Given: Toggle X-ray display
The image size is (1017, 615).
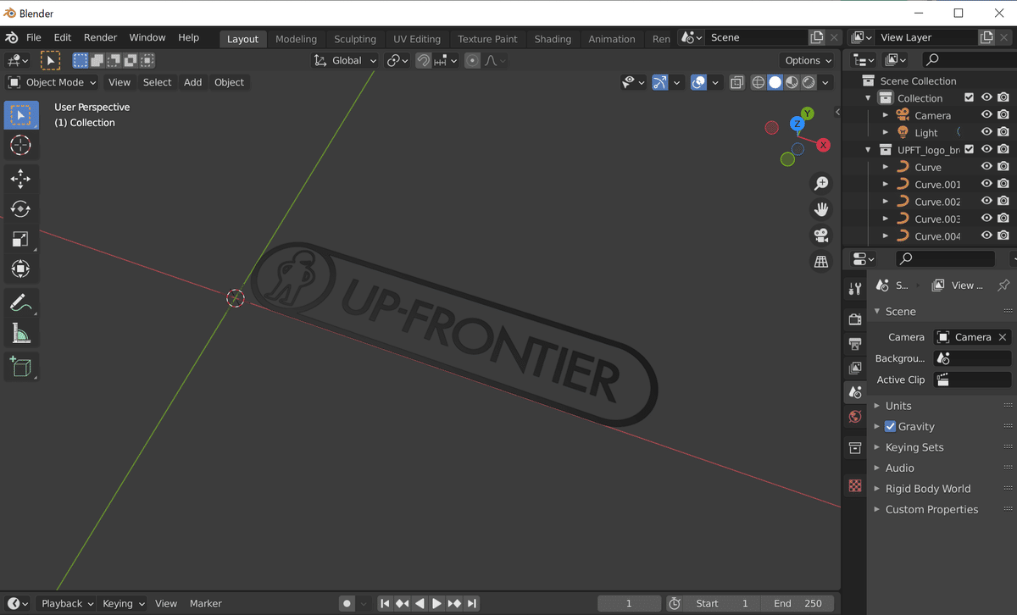Looking at the screenshot, I should (736, 82).
